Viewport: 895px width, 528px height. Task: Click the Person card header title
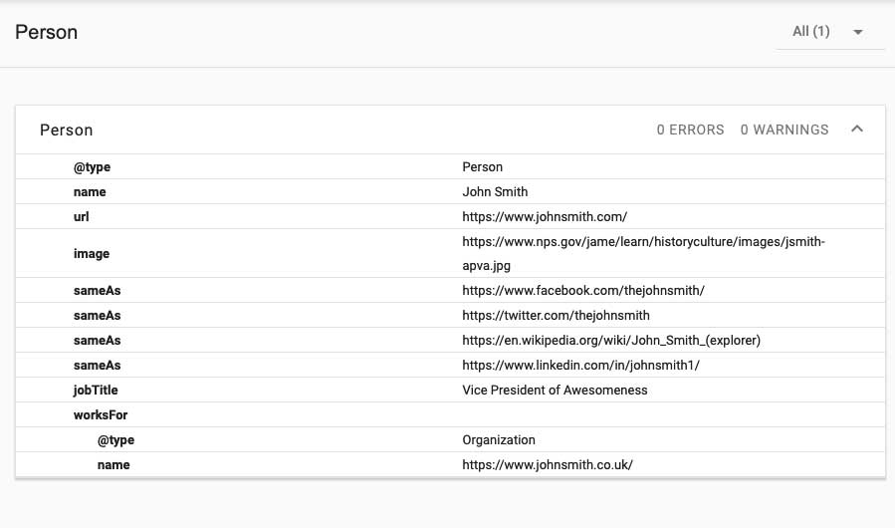point(67,130)
